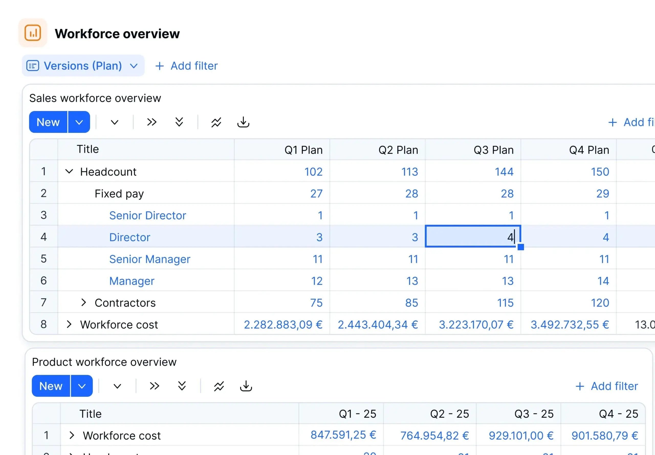Screen dimensions: 655x455
Task: Click the double-arrow forward icon in Sales toolbar
Action: (x=152, y=122)
